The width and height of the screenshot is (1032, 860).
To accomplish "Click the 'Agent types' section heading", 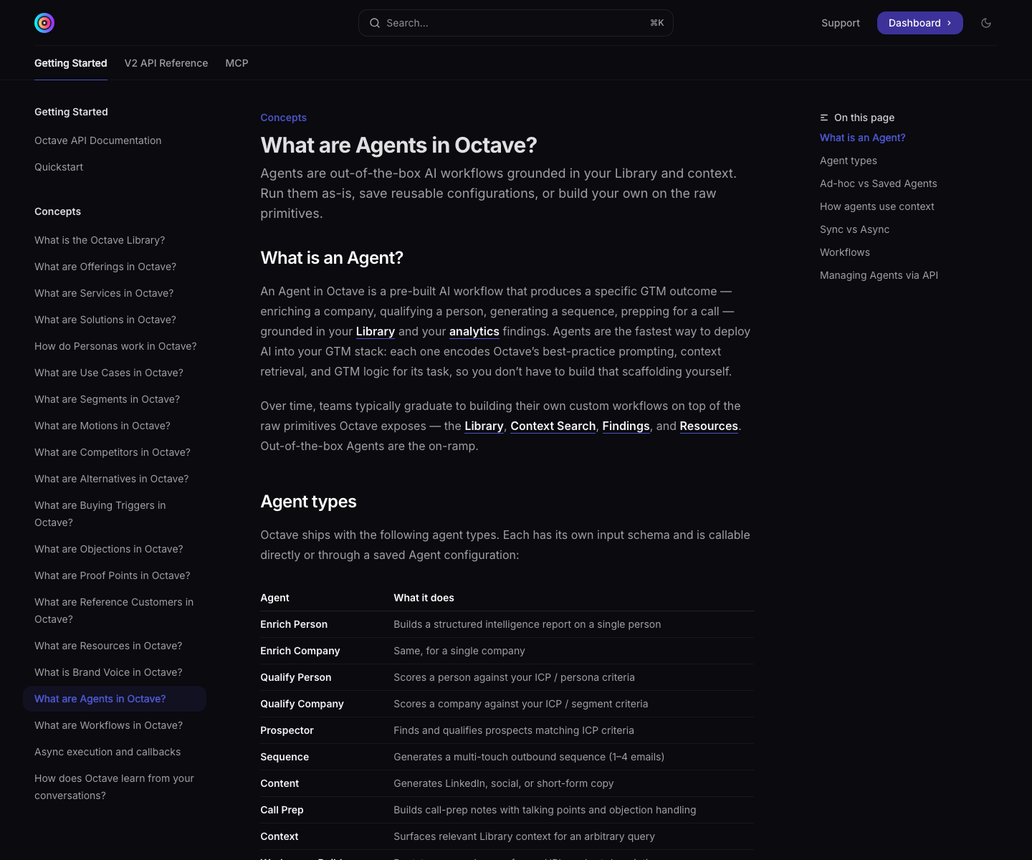I will [x=309, y=502].
